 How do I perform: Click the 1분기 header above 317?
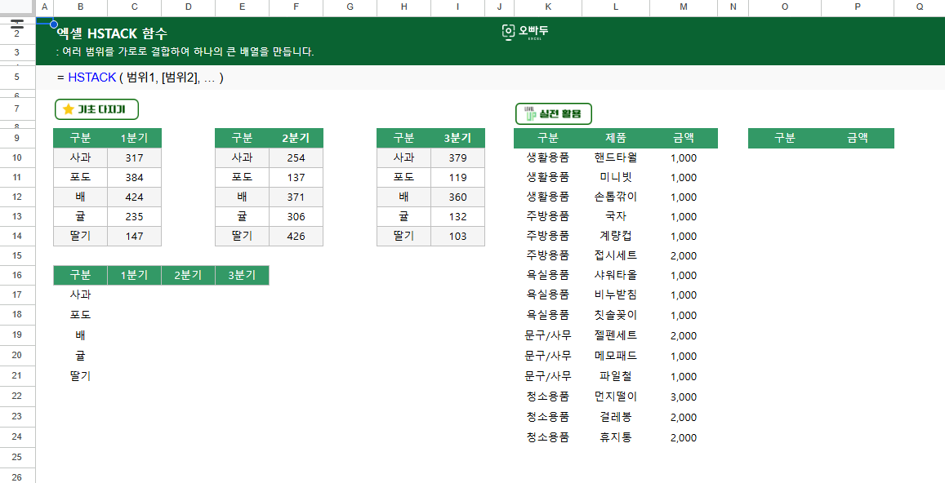tap(135, 138)
